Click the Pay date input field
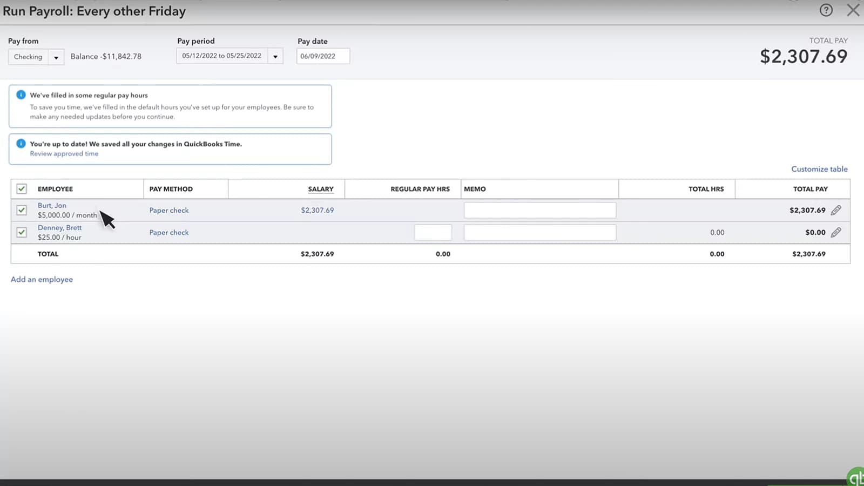Screen dimensions: 864x486 [x=323, y=56]
